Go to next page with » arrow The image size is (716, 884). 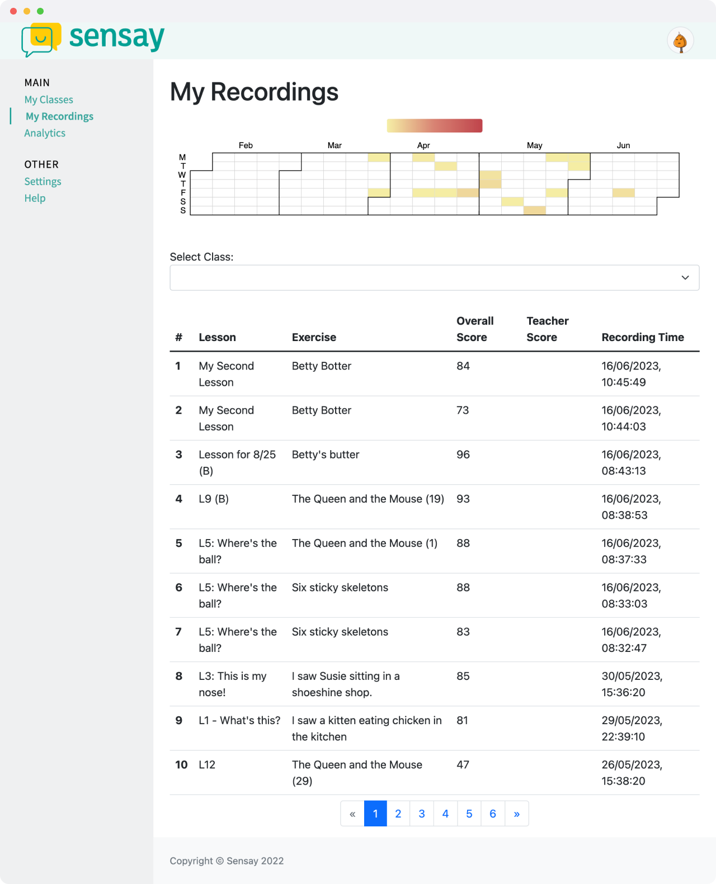click(x=517, y=814)
